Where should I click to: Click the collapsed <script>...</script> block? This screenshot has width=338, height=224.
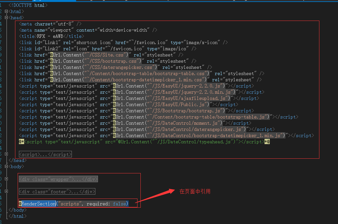pyautogui.click(x=45, y=154)
